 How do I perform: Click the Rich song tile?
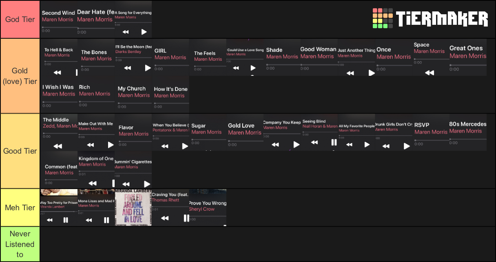[x=96, y=95]
